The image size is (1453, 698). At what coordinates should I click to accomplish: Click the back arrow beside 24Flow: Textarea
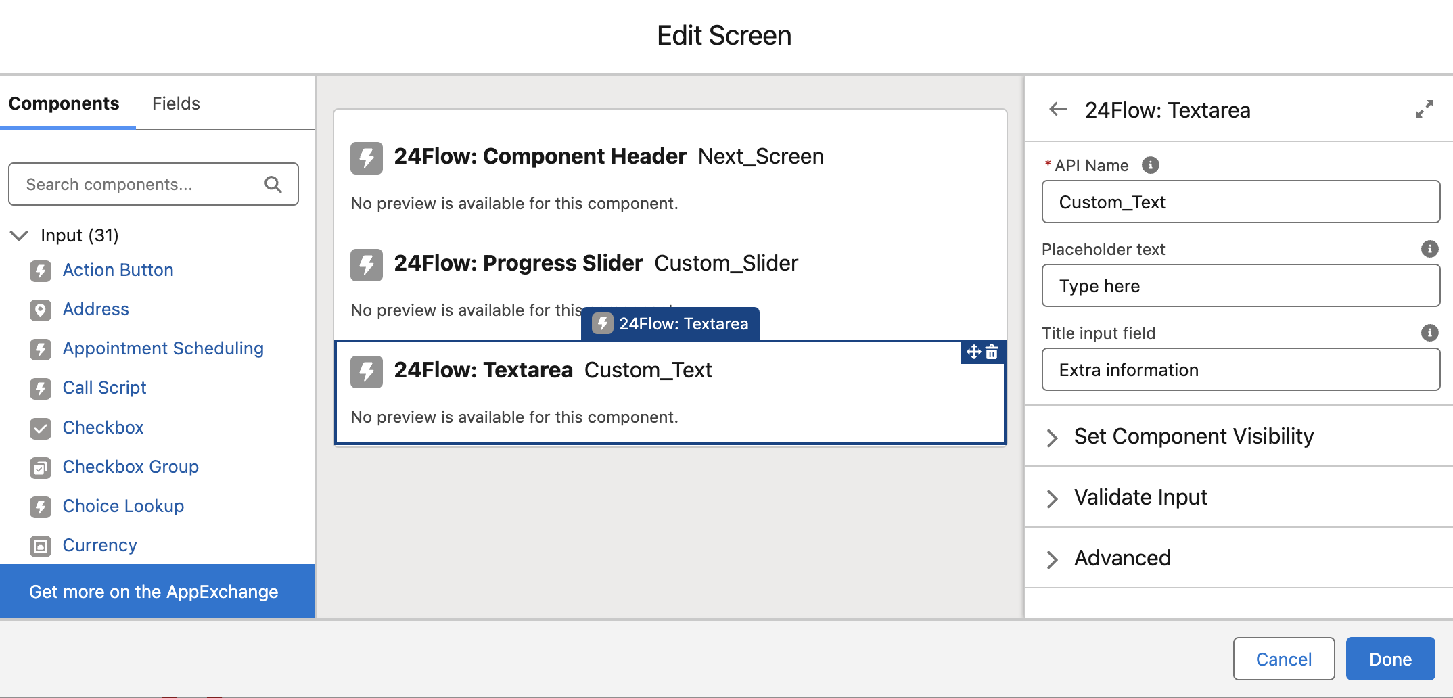click(x=1058, y=110)
